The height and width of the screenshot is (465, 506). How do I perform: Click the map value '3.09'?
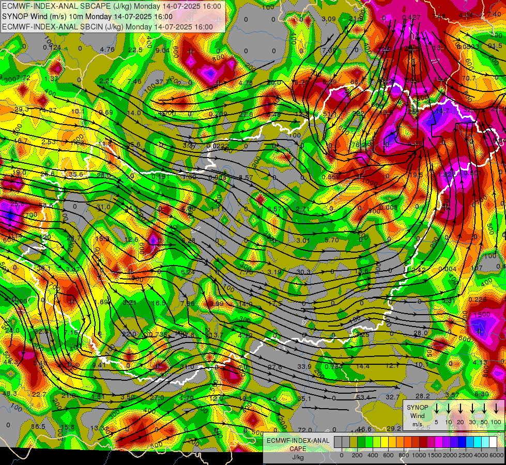[x=329, y=19]
